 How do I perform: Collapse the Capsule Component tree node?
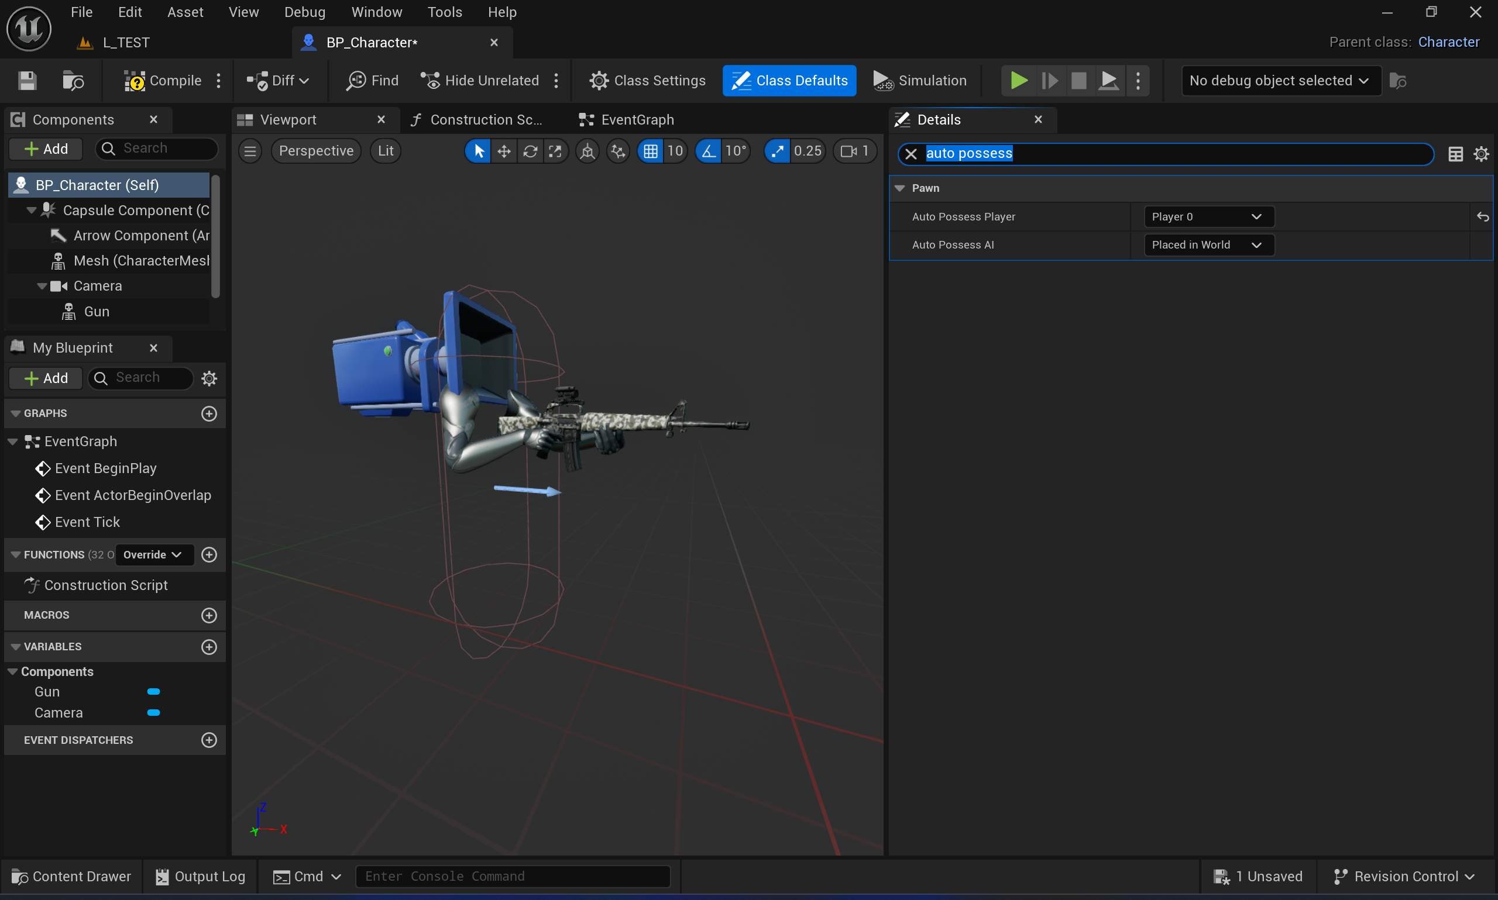32,211
